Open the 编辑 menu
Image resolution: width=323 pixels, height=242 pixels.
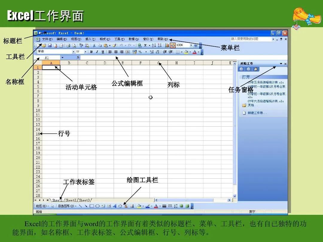click(x=62, y=39)
